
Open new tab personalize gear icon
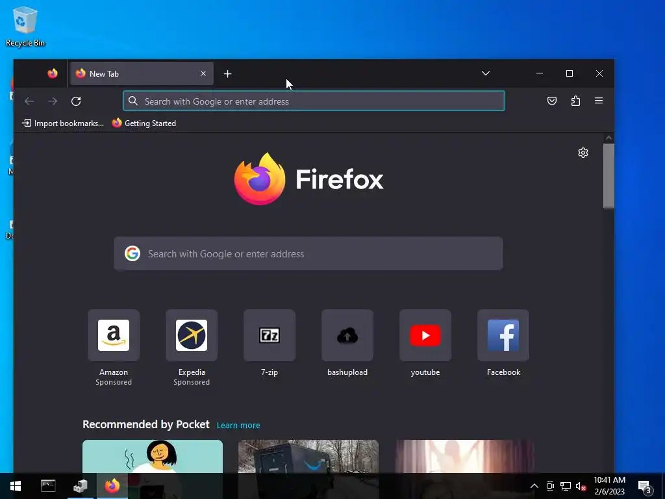click(583, 153)
